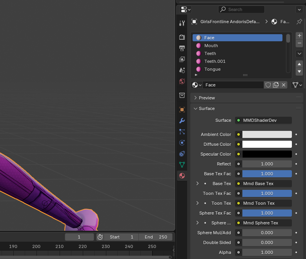Change the MMDShaderDev surface shader
This screenshot has width=306, height=259.
(x=264, y=120)
